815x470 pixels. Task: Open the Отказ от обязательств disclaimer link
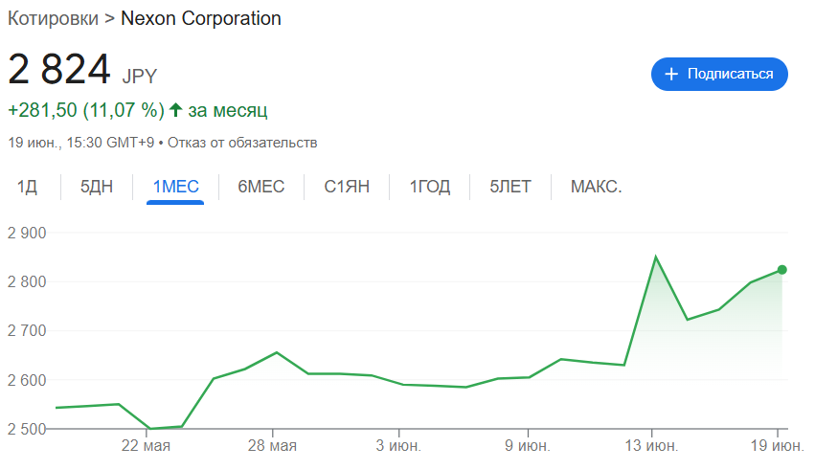[x=243, y=143]
